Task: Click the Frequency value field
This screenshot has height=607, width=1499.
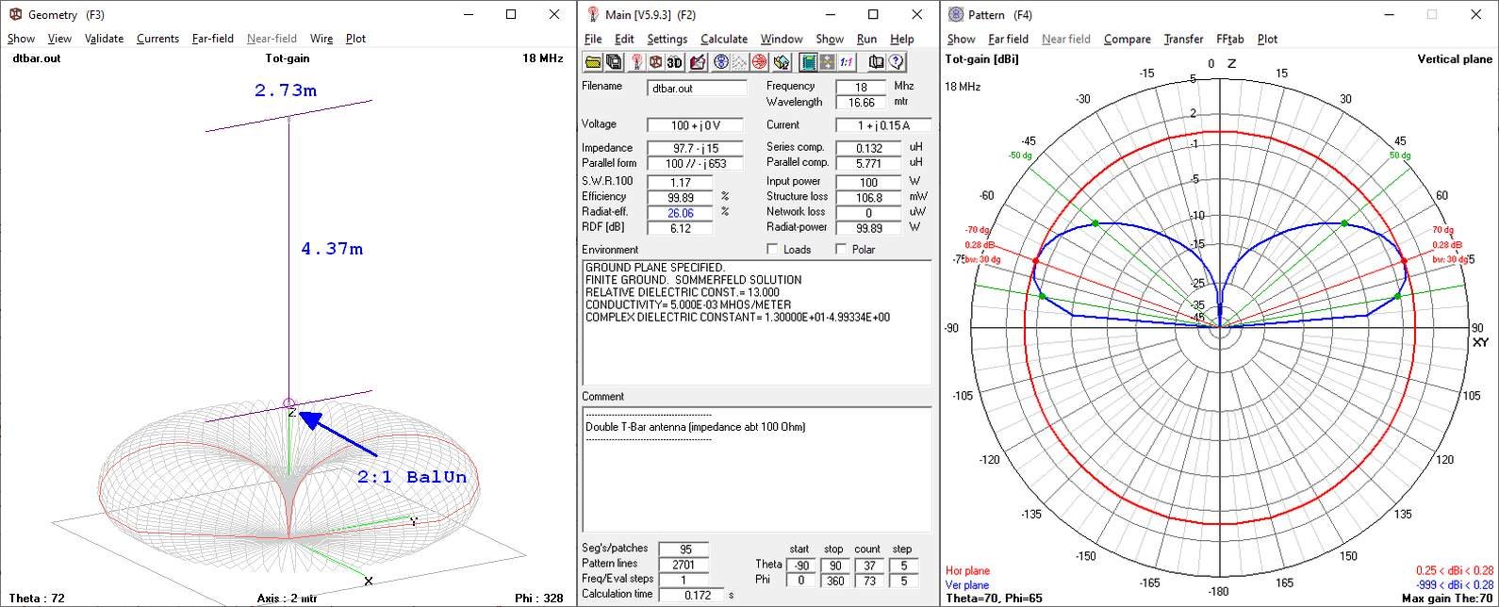Action: (x=860, y=87)
